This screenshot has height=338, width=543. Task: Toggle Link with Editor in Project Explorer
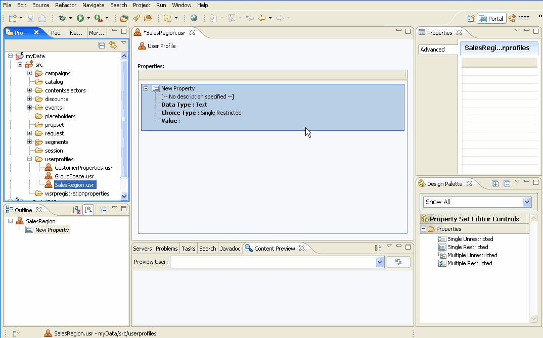pyautogui.click(x=113, y=45)
